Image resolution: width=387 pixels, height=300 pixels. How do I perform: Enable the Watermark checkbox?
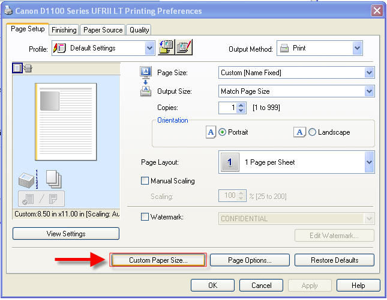click(145, 218)
